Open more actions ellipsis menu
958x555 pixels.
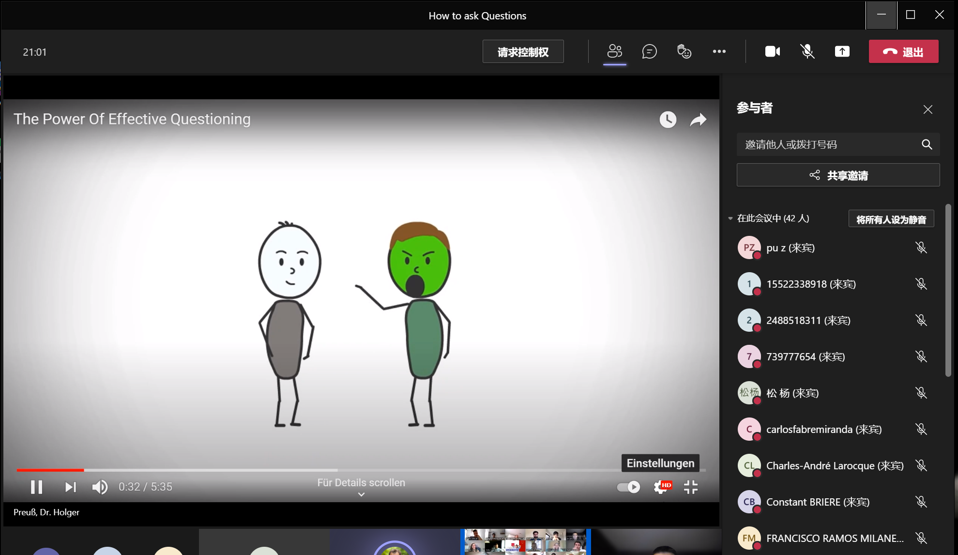(x=719, y=51)
